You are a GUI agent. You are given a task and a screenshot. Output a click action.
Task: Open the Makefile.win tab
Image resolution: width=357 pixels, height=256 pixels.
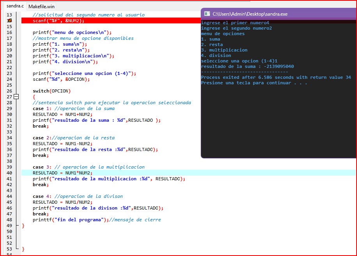point(42,6)
